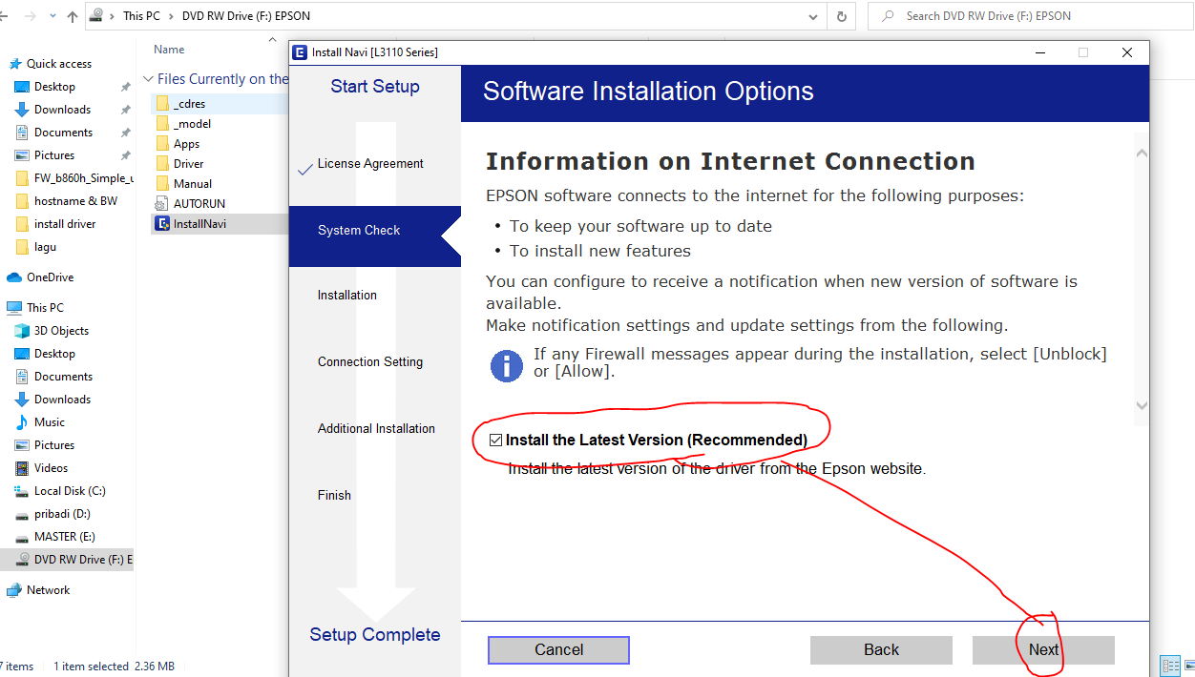This screenshot has width=1195, height=677.
Task: Open the Driver folder
Action: [188, 164]
